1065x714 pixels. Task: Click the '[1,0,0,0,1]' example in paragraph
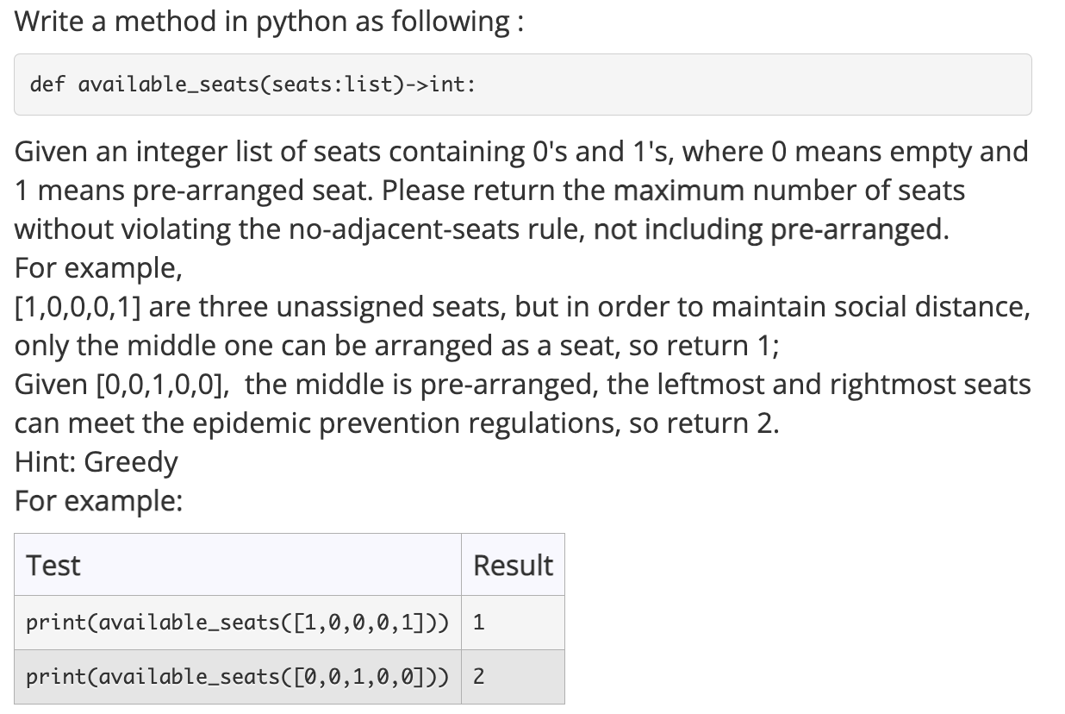point(78,307)
